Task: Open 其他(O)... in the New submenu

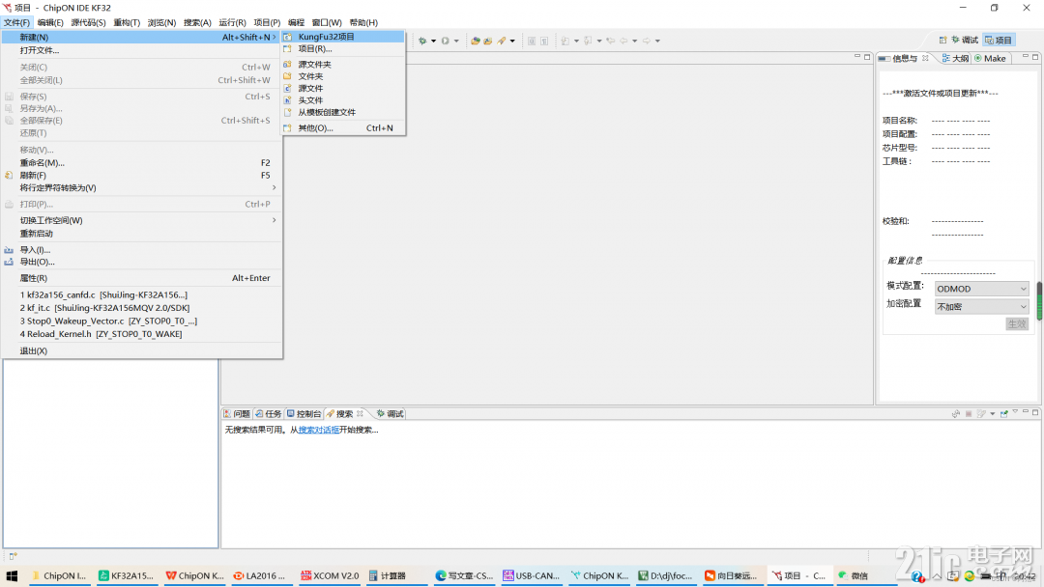Action: pos(343,128)
